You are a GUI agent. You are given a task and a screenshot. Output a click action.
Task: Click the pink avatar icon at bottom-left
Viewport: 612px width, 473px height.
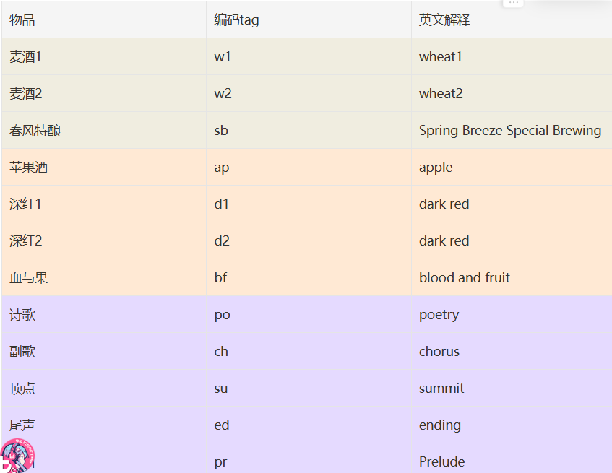click(16, 456)
